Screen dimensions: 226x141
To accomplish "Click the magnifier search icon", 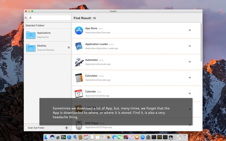I will click(26, 18).
